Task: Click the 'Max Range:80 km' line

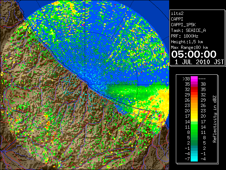Action: [189, 47]
